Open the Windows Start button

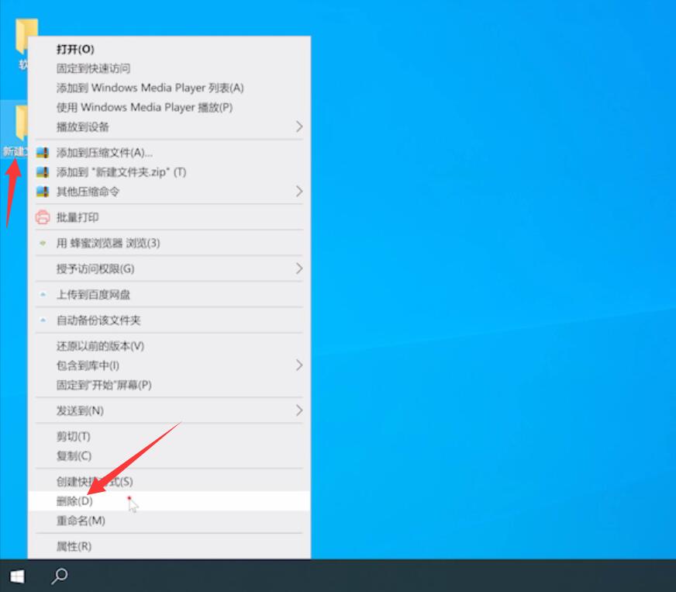point(17,576)
